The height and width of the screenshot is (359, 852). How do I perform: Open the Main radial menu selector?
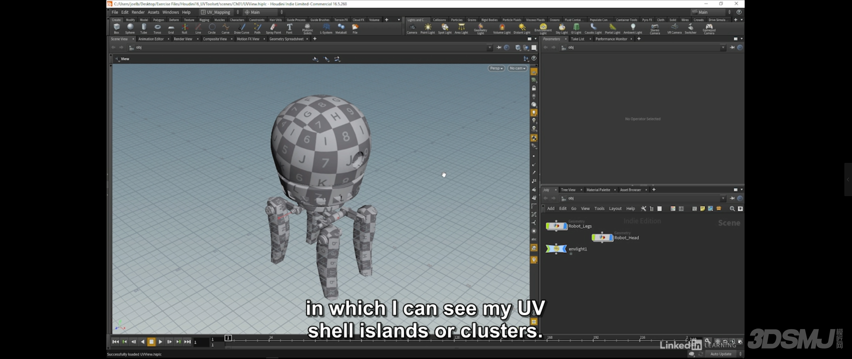(x=264, y=12)
